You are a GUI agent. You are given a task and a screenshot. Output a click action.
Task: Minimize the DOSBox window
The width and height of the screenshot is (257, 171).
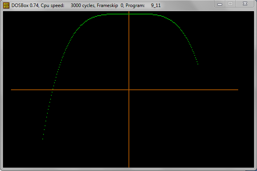click(x=220, y=4)
